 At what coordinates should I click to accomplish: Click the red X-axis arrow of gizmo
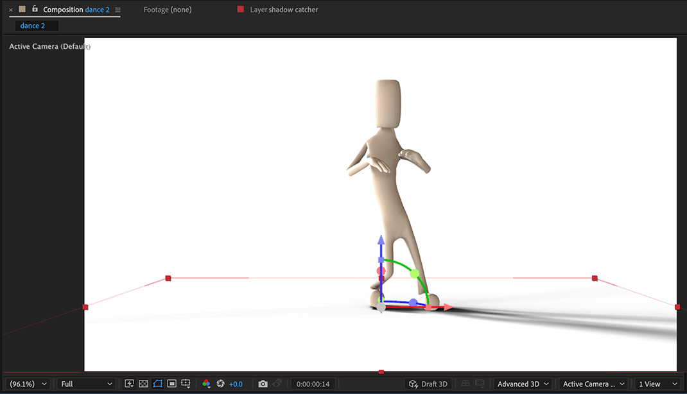(x=448, y=307)
